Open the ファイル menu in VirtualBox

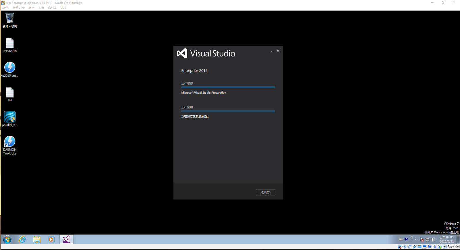[x=5, y=8]
